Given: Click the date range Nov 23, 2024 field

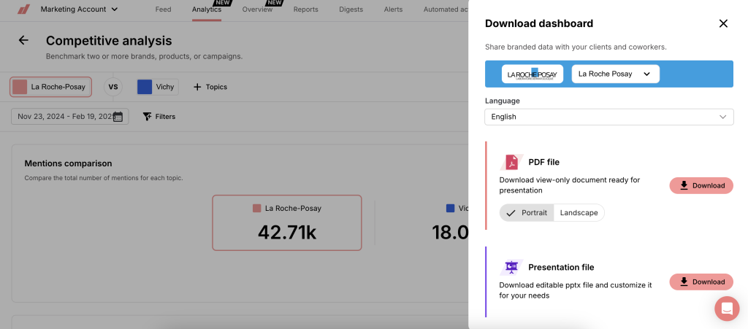Looking at the screenshot, I should click(69, 117).
